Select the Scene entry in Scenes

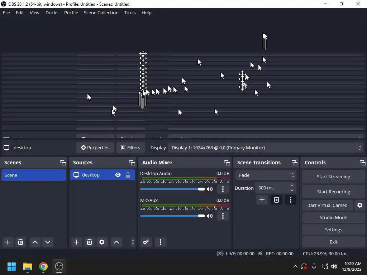click(x=34, y=175)
